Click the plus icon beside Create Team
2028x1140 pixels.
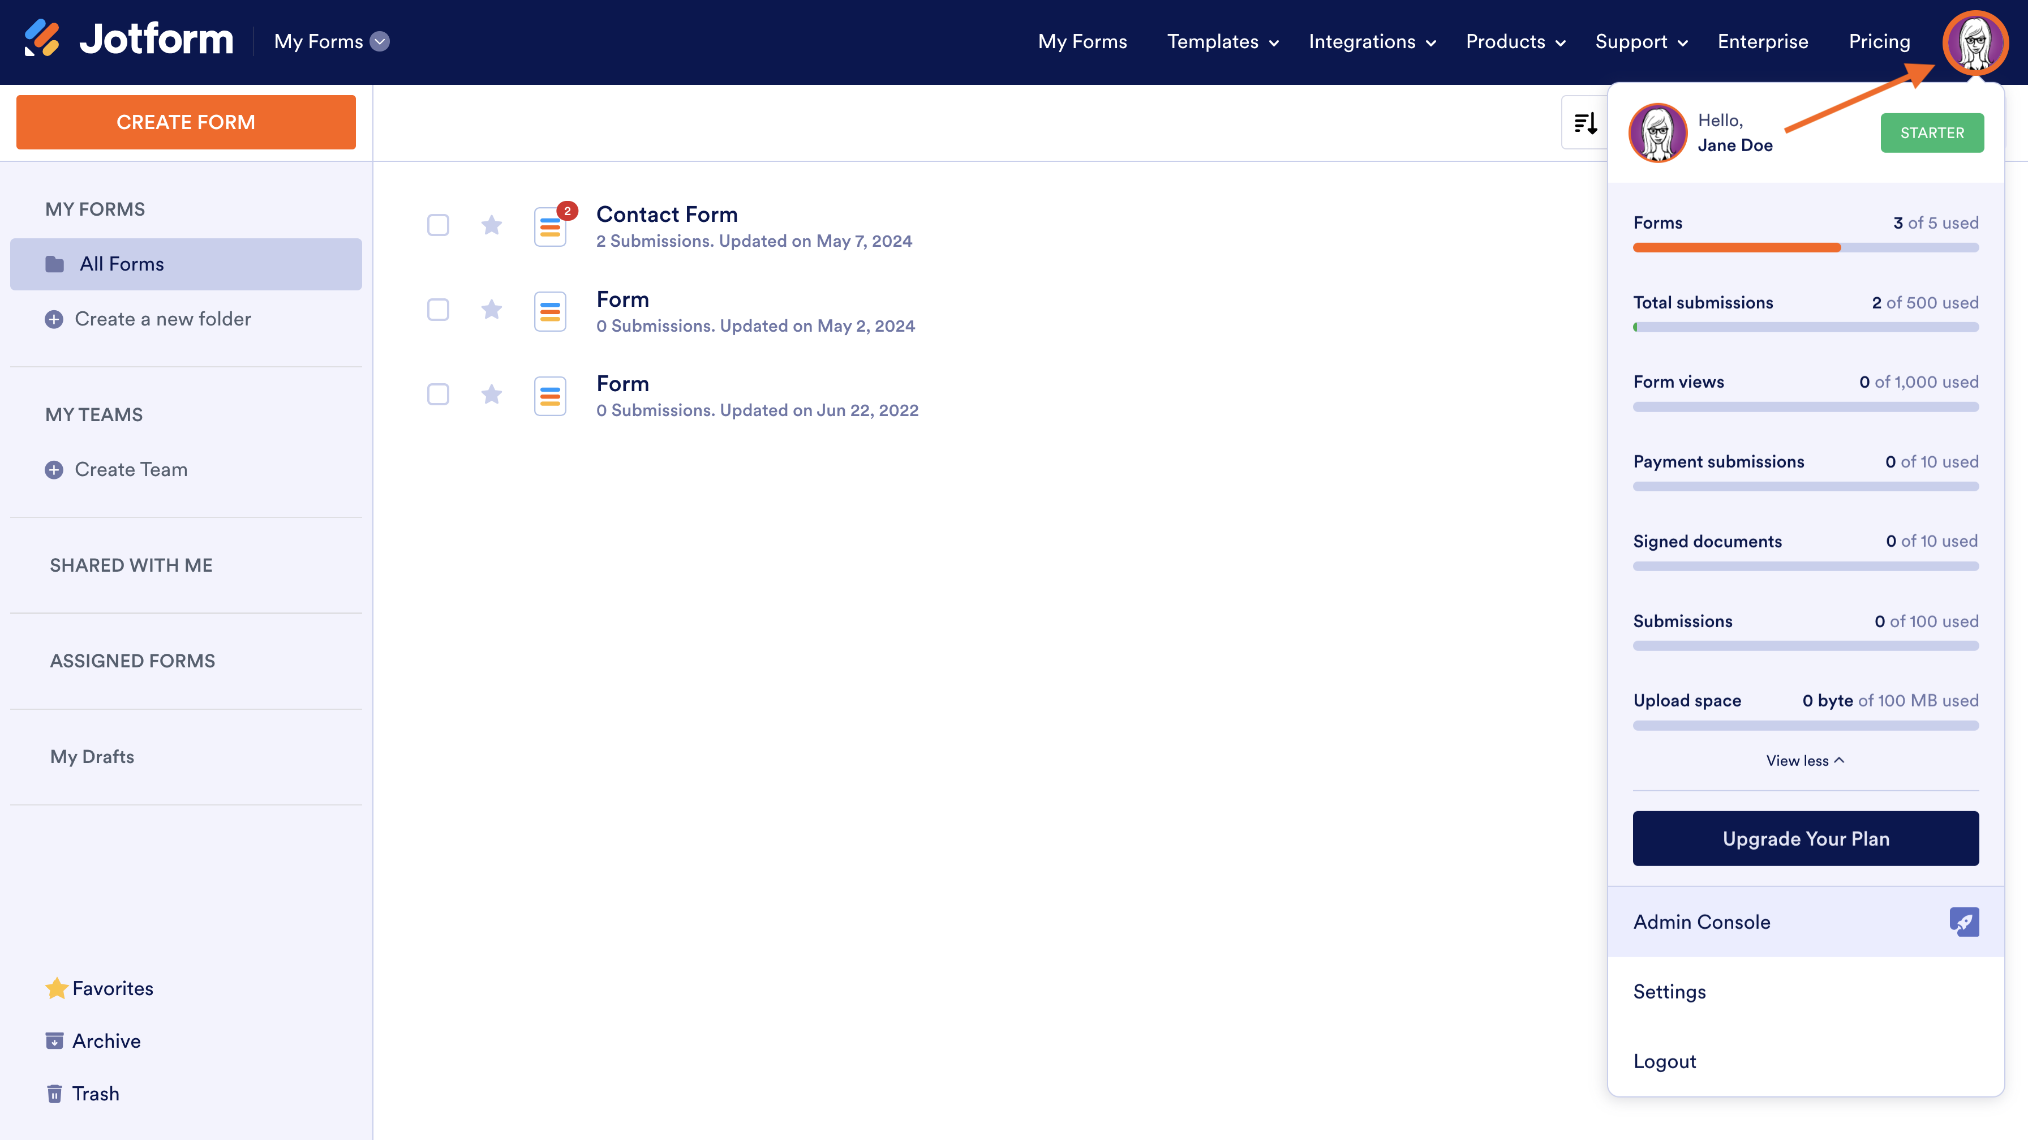(x=54, y=470)
